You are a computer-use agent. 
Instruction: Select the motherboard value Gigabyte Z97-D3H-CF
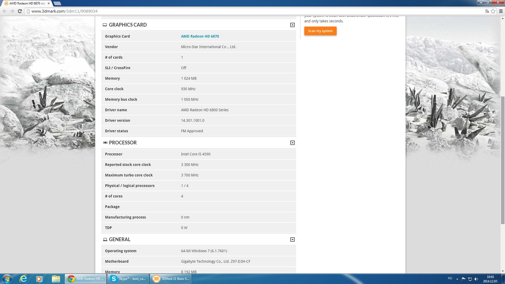pos(216,262)
